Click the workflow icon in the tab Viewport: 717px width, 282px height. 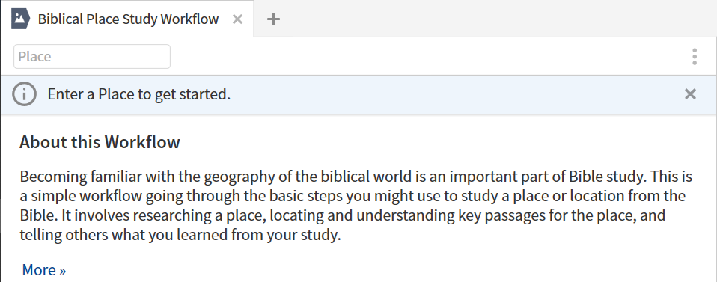20,19
